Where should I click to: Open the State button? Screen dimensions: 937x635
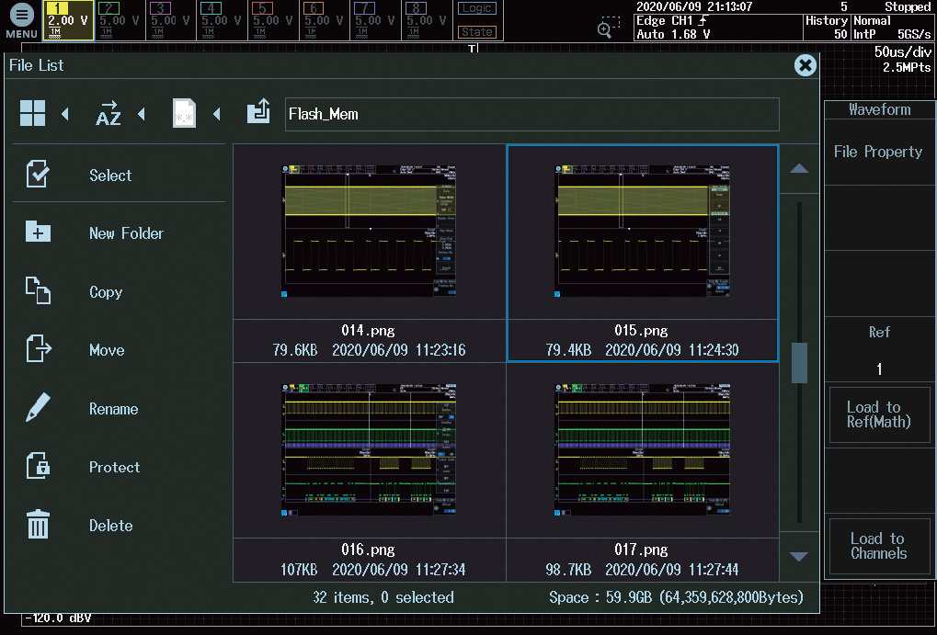[477, 31]
